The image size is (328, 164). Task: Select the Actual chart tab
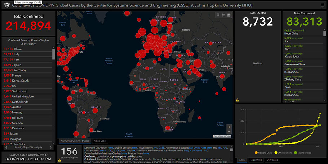[242, 160]
